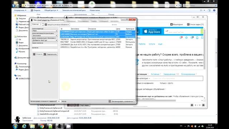
Task: Click the bell notifications icon
Action: point(197,38)
